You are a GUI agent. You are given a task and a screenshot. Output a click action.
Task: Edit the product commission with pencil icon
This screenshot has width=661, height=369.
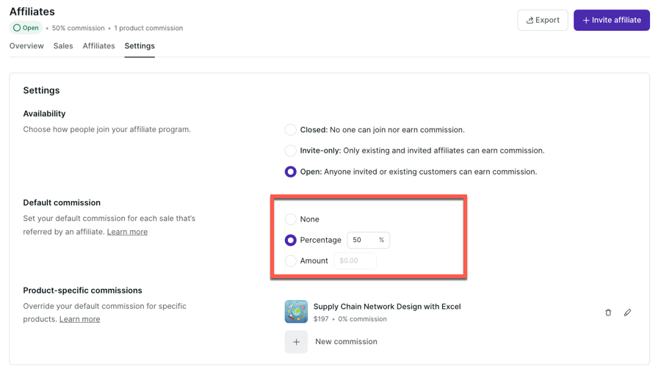tap(627, 313)
